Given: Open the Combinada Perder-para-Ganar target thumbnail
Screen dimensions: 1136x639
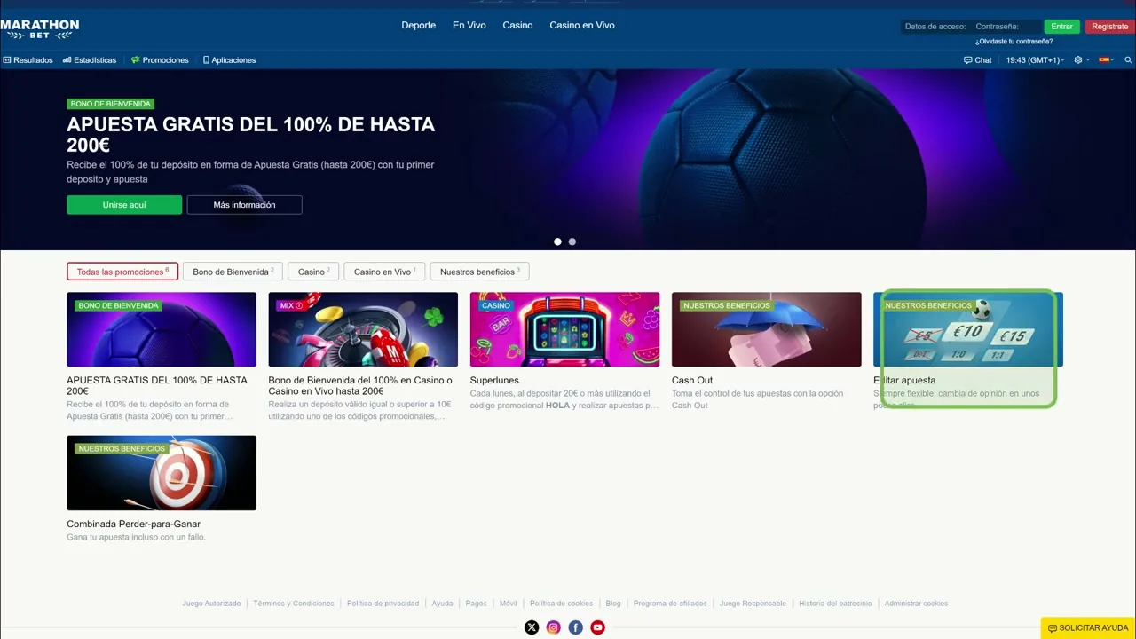Looking at the screenshot, I should coord(162,473).
